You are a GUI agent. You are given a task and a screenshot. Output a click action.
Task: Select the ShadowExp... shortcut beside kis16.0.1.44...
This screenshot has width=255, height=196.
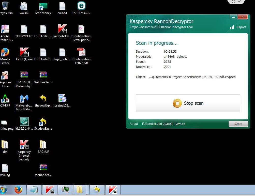[43, 124]
